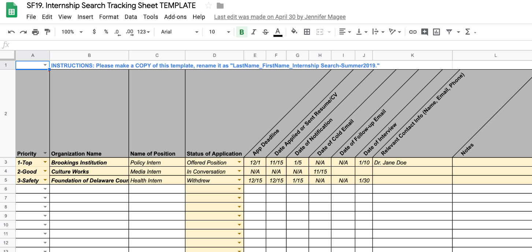532x252 pixels.
Task: Select the Brookings Institution cell
Action: pyautogui.click(x=89, y=163)
